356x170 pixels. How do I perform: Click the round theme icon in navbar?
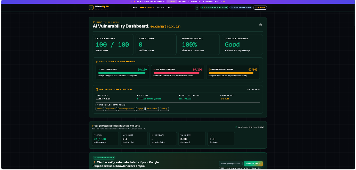coord(197,8)
